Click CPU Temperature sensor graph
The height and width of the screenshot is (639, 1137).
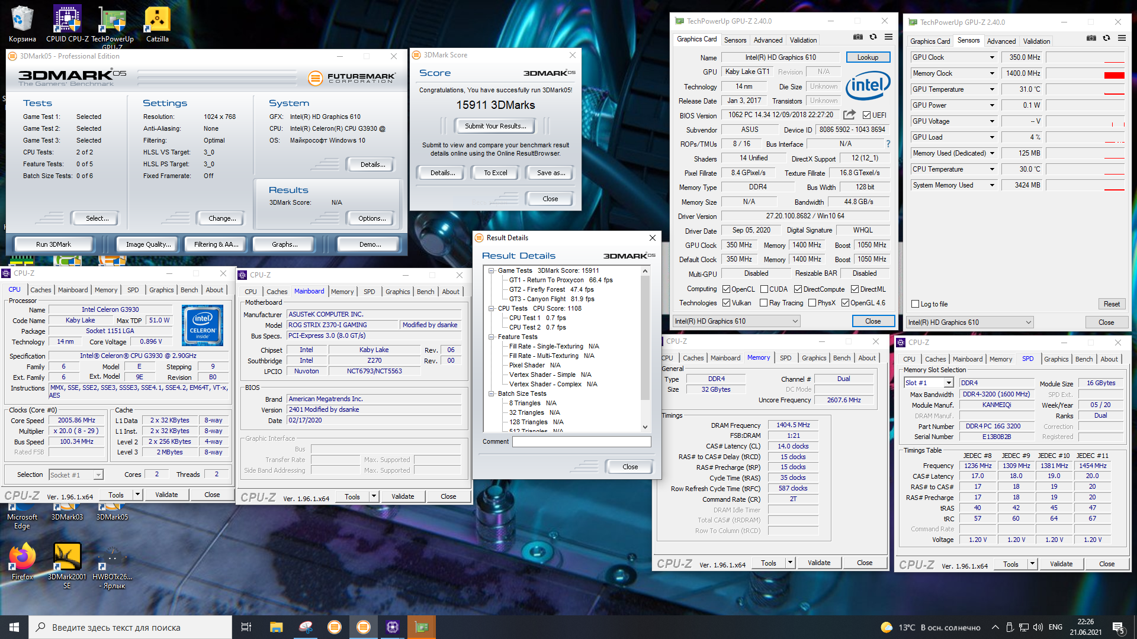[1085, 169]
